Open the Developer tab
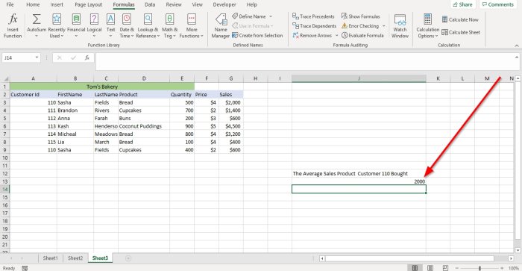Viewport: 522px width, 271px height. coord(224,4)
